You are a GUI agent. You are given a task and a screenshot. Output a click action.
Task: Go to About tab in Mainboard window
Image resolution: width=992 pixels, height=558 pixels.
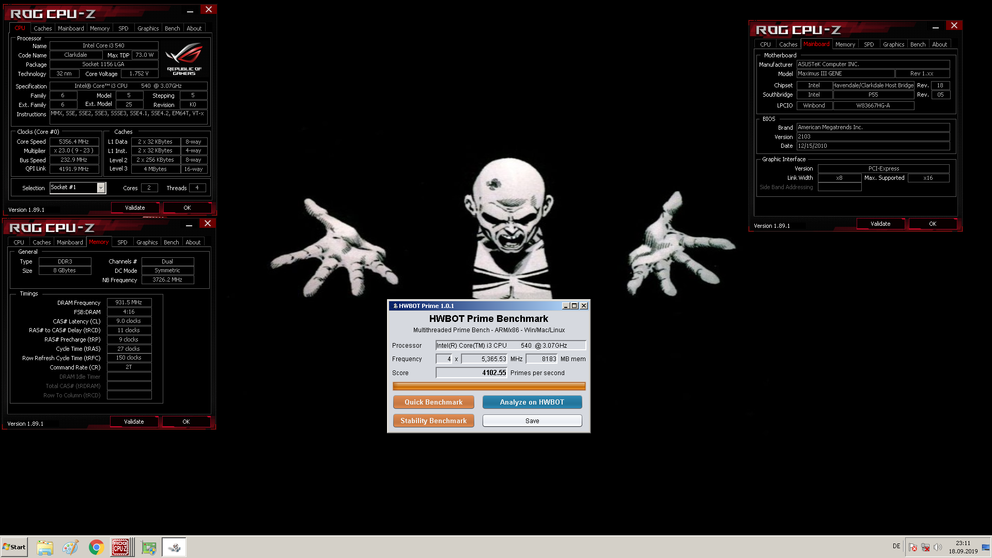tap(940, 44)
